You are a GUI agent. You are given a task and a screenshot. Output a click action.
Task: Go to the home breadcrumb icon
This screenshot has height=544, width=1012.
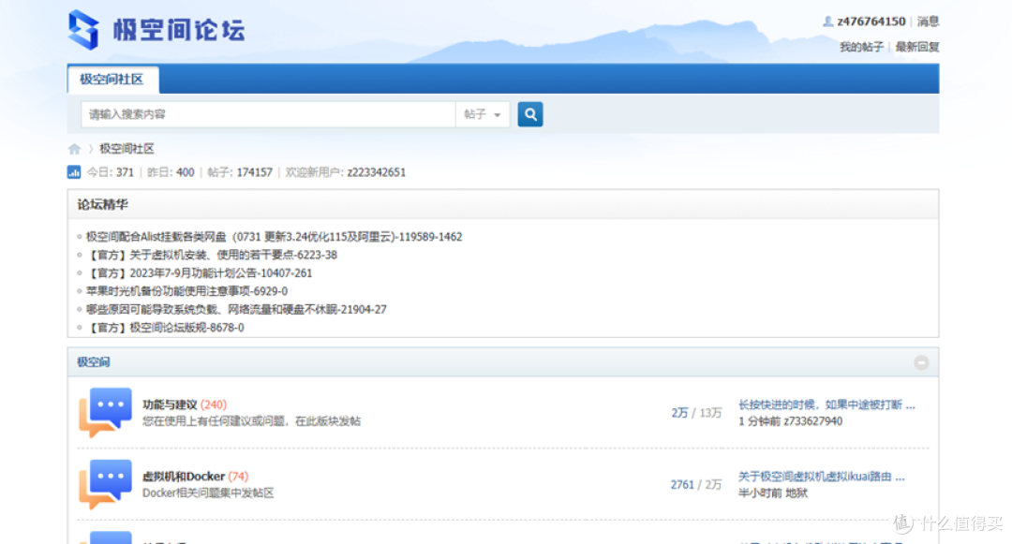pos(74,149)
